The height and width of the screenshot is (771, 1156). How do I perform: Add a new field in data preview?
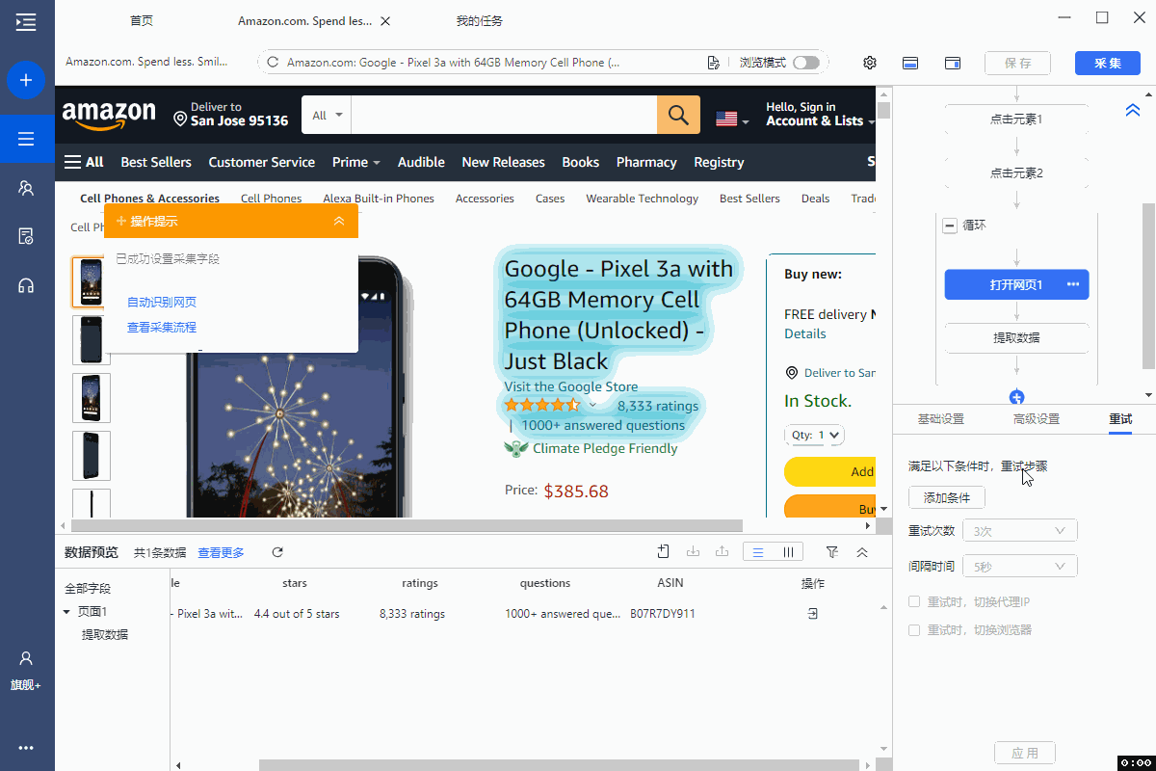click(x=664, y=551)
